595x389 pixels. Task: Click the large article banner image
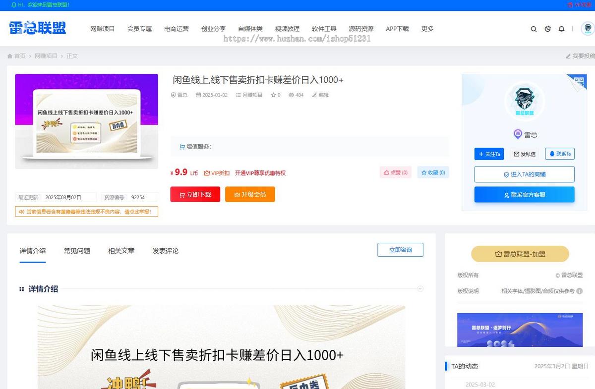coord(221,347)
